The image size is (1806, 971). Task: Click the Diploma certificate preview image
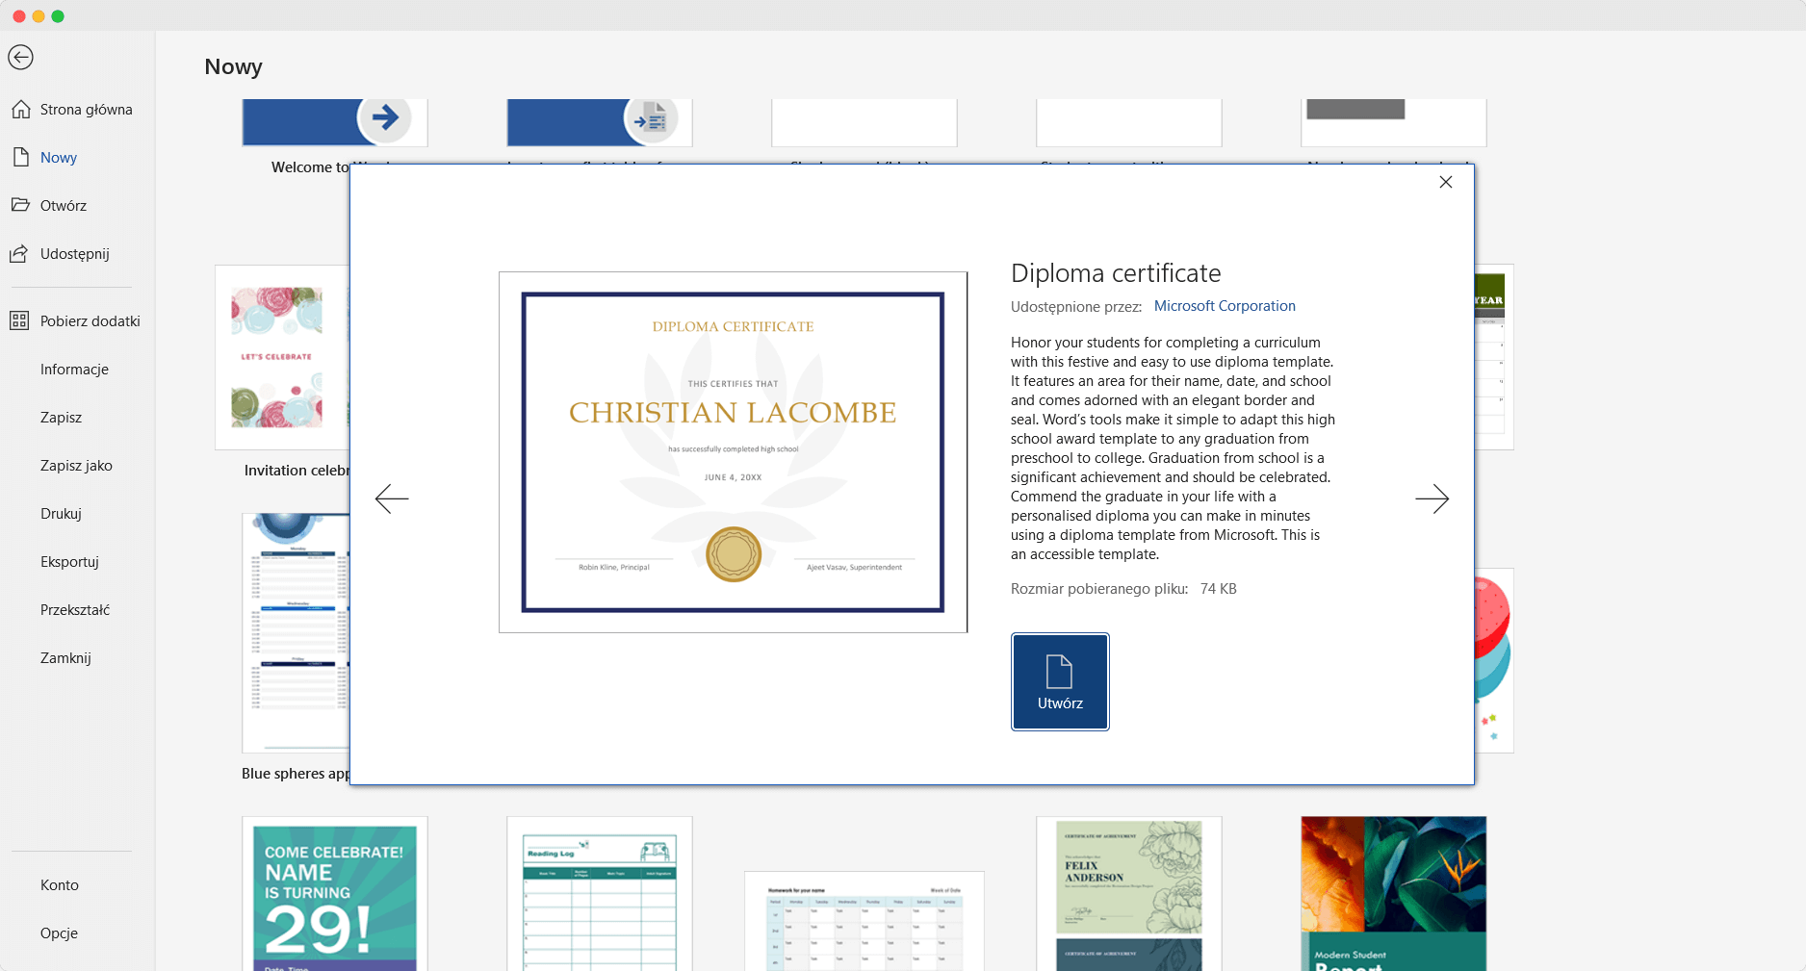tap(733, 452)
